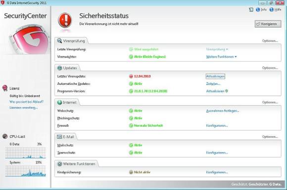Open the Info icon at top right
The image size is (287, 190).
coord(258,10)
